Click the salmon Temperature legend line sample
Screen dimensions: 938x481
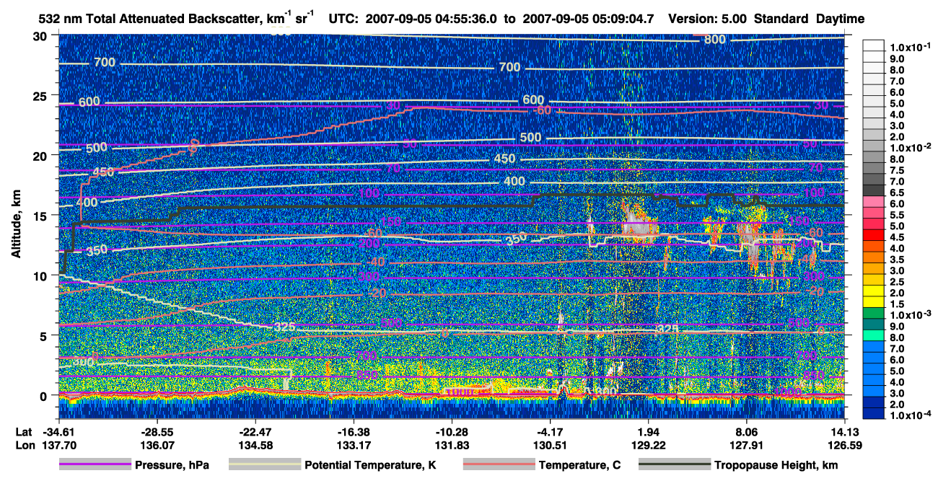click(x=498, y=465)
